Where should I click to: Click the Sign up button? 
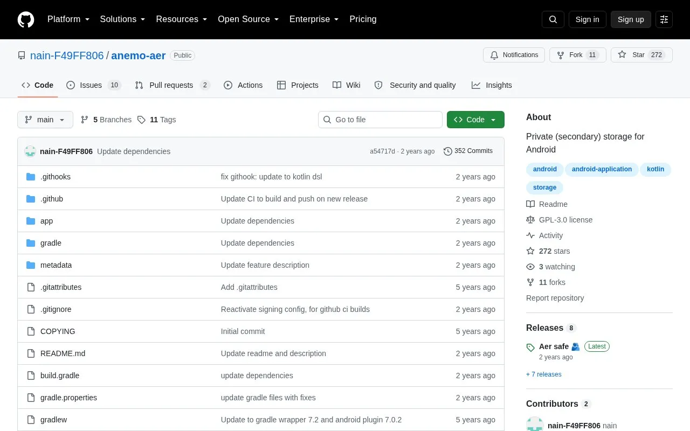[x=631, y=19]
